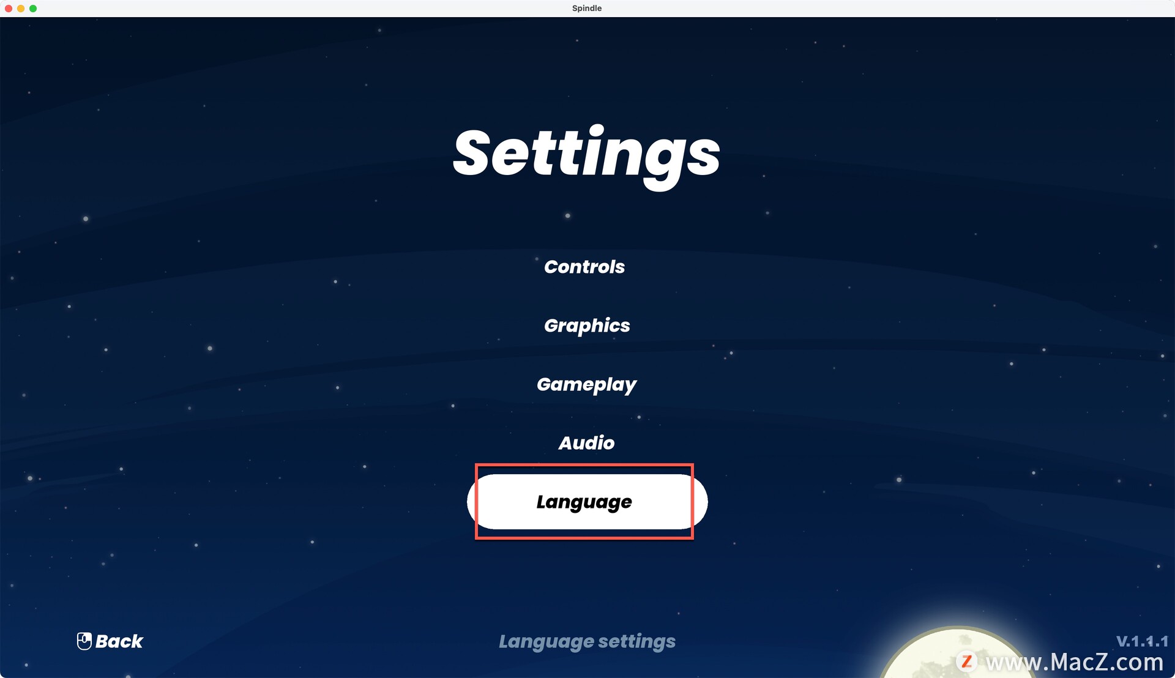
Task: Click the Spindle window title text
Action: [x=586, y=9]
